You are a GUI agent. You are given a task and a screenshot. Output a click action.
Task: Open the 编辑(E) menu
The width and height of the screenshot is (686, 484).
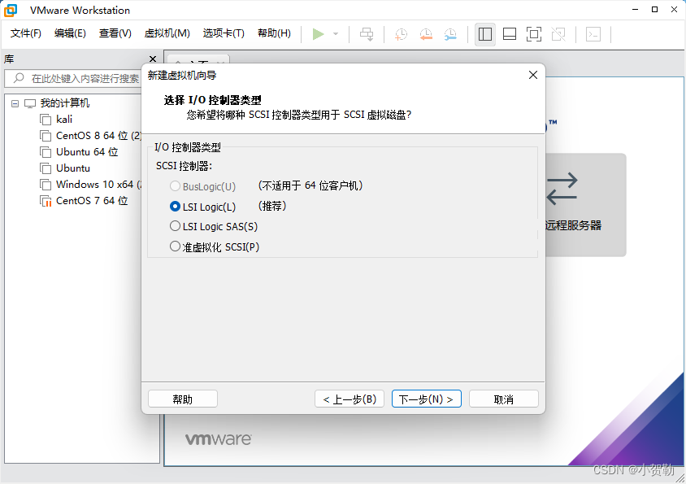click(x=70, y=33)
